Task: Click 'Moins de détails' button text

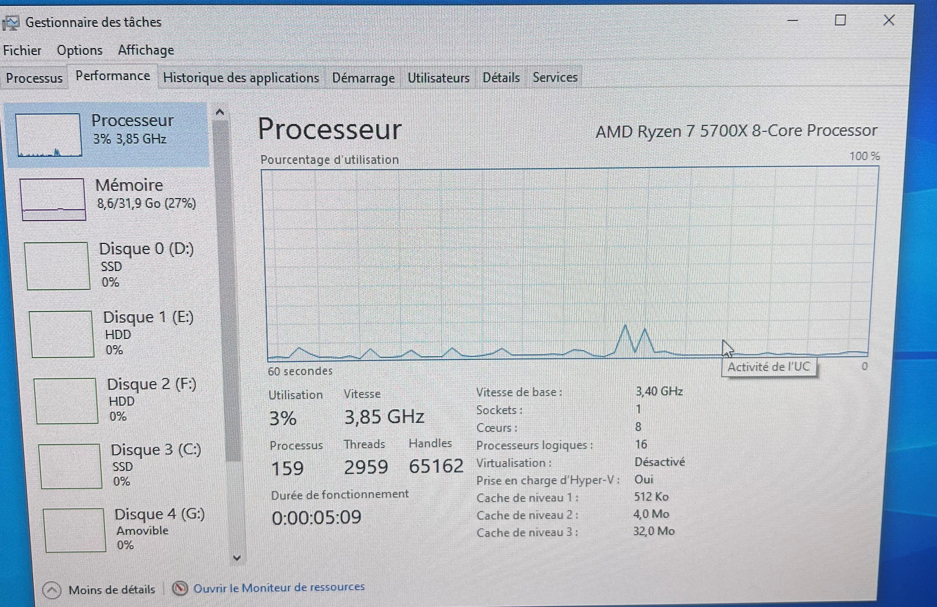Action: [x=112, y=590]
